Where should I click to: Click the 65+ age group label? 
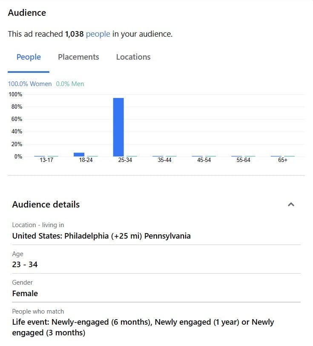coord(283,160)
